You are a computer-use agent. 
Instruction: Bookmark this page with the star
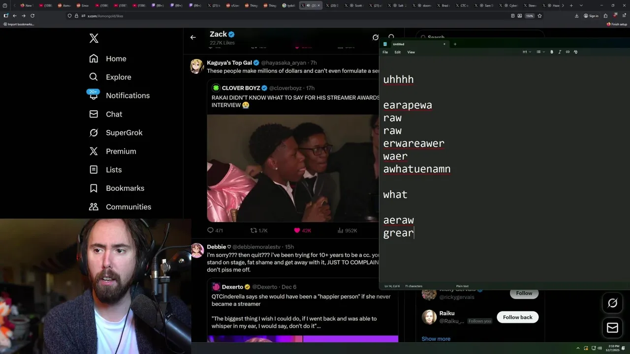tap(539, 16)
